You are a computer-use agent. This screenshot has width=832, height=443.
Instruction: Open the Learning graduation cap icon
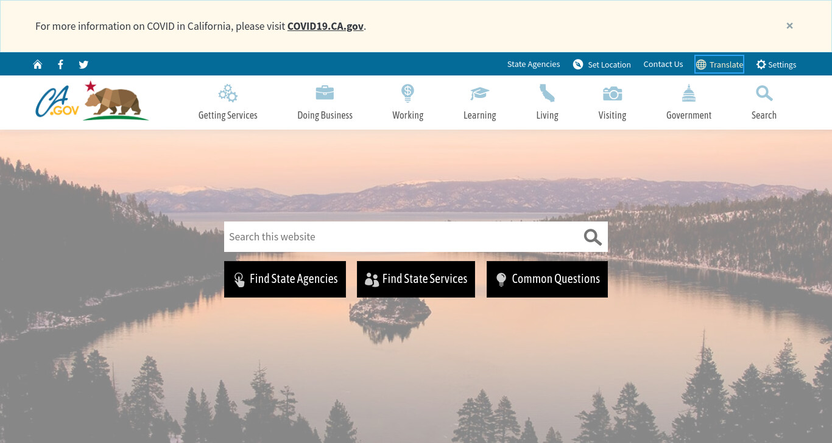479,93
